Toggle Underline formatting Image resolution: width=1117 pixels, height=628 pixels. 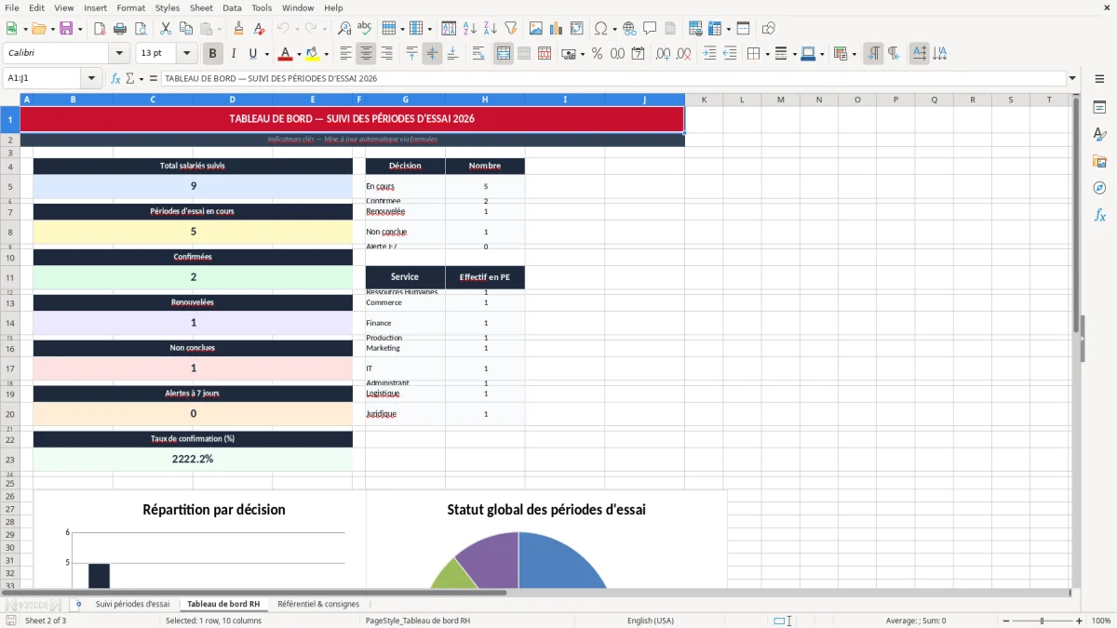coord(253,54)
